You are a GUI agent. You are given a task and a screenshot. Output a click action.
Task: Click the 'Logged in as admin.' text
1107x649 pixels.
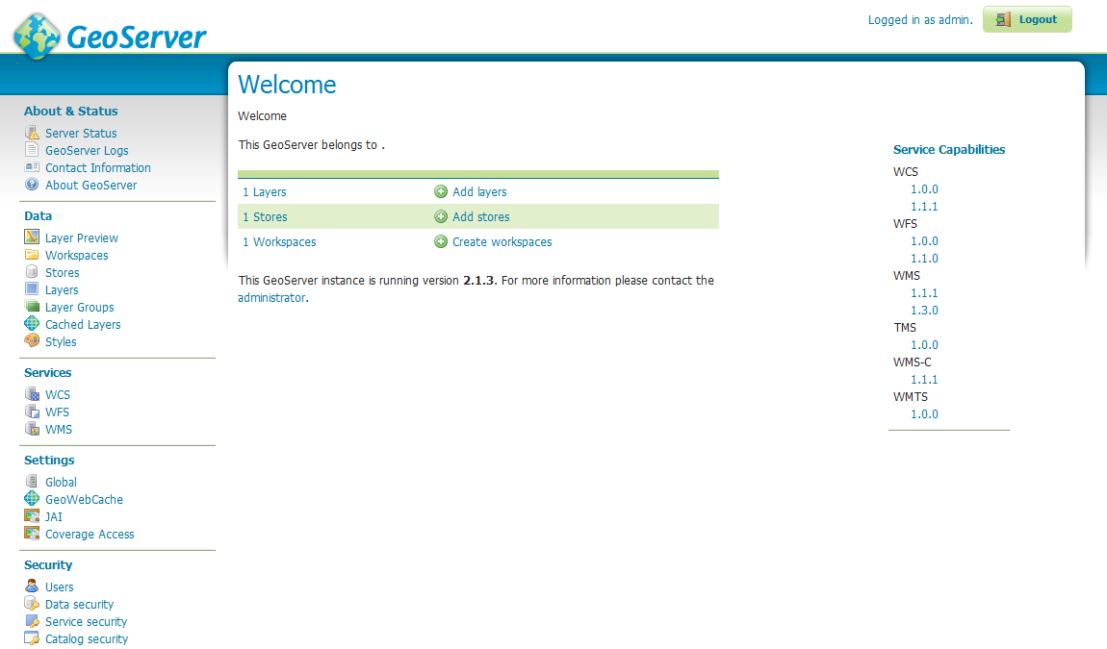920,20
